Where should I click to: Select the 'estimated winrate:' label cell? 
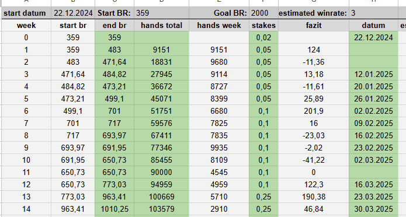click(314, 13)
